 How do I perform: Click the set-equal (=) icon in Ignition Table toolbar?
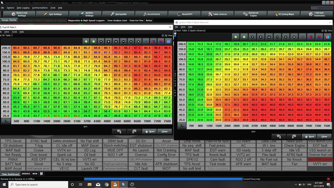252,37
